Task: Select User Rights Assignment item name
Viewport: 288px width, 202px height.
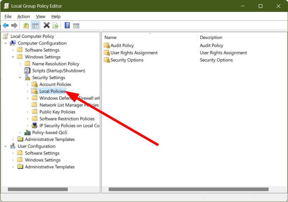Action: tap(134, 53)
